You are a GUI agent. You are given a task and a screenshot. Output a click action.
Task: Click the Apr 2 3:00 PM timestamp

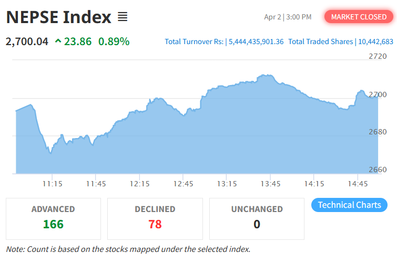pyautogui.click(x=288, y=17)
